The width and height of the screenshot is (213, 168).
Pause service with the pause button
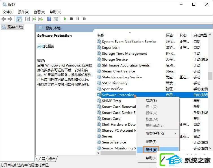point(78,19)
